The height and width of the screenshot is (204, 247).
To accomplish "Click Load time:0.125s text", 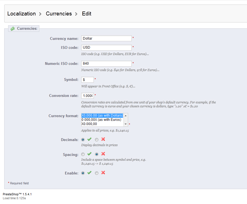I will coord(14,198).
